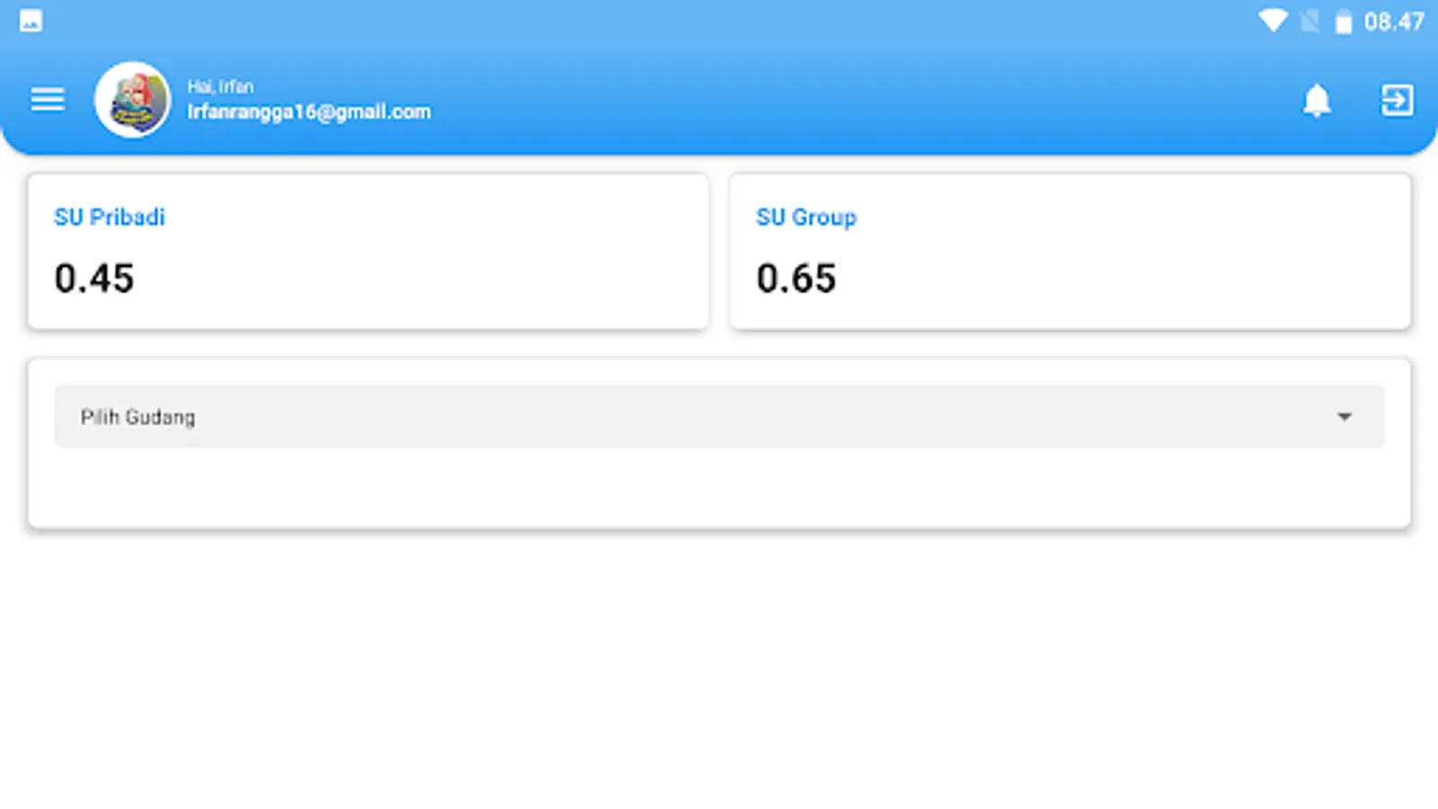This screenshot has height=809, width=1438.
Task: Tap the Wi-Fi signal status icon
Action: pos(1273,22)
